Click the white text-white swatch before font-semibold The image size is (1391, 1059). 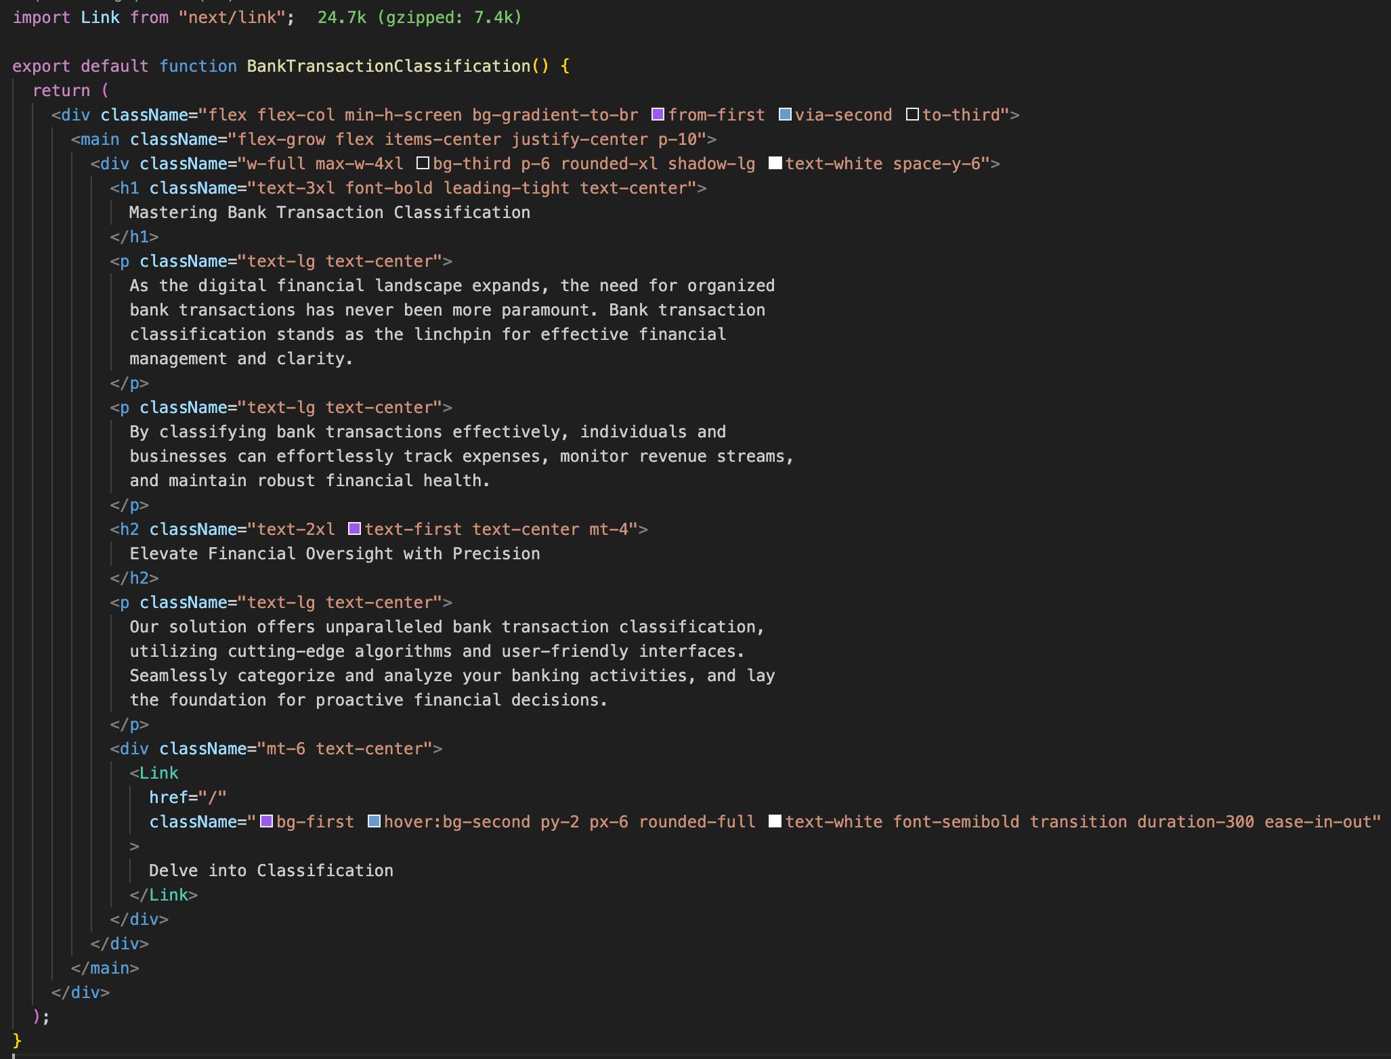point(775,821)
